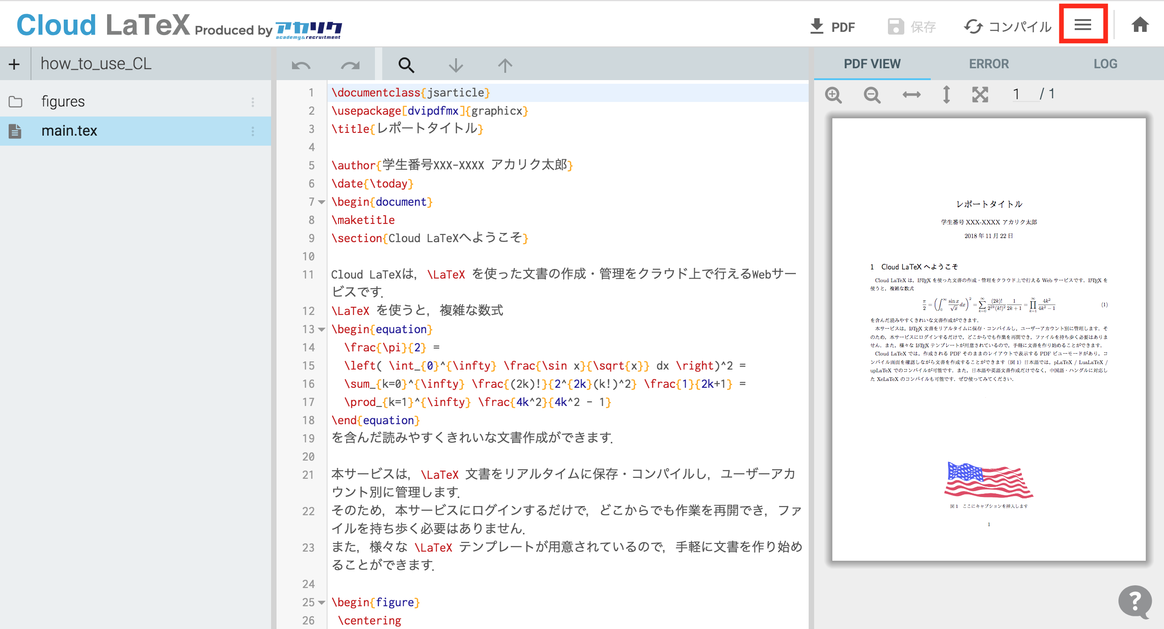Fit PDF to height
The image size is (1164, 629).
point(946,95)
